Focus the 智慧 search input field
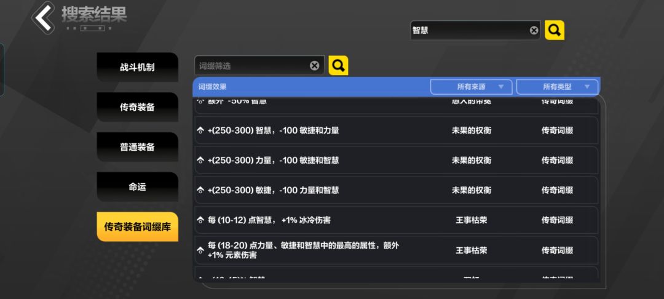Screen dimensions: 664x299 pyautogui.click(x=475, y=31)
